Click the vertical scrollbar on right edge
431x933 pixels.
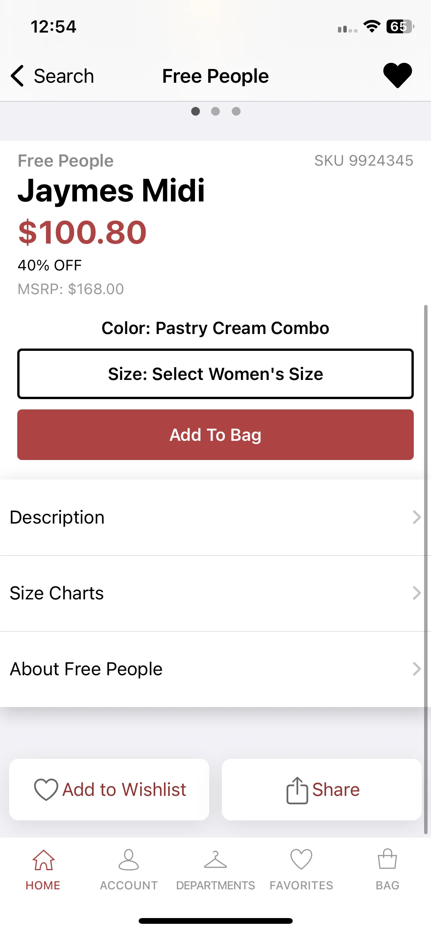[x=426, y=569]
